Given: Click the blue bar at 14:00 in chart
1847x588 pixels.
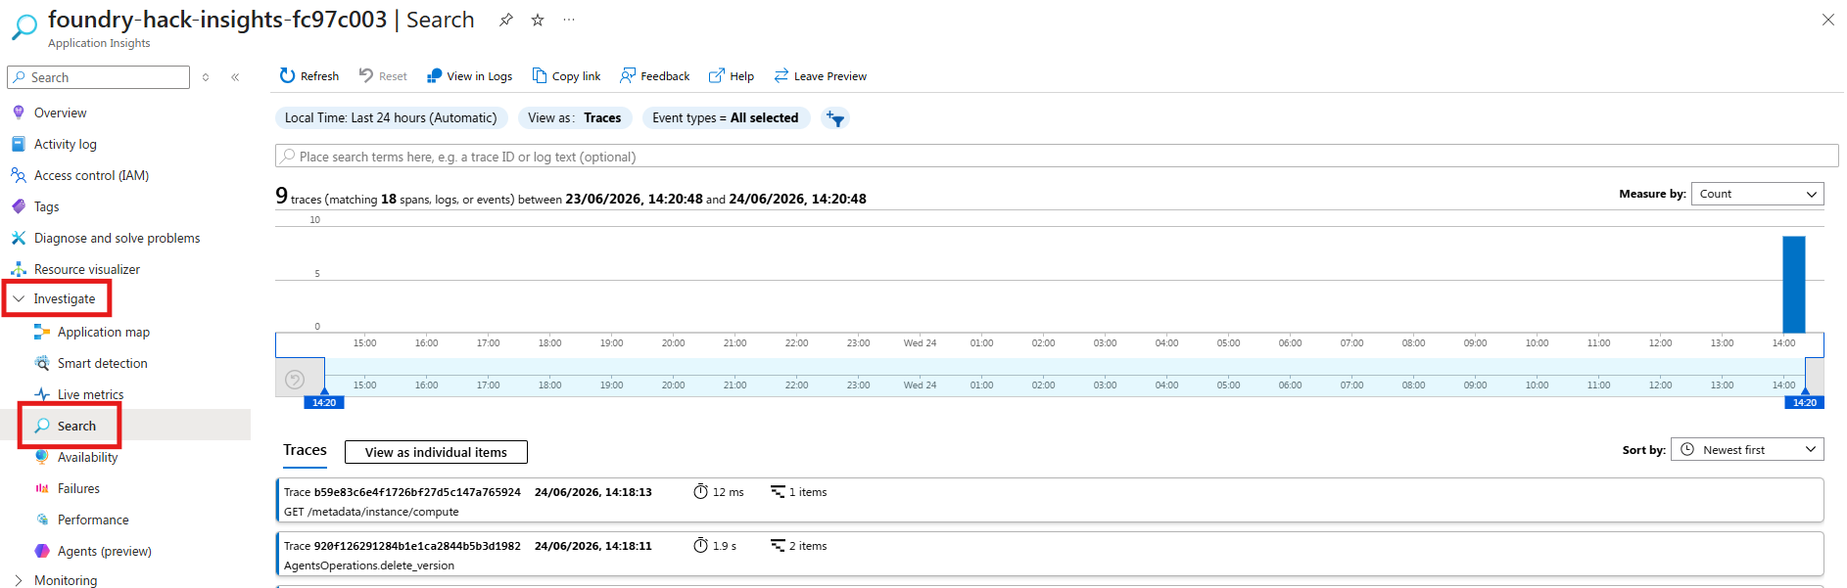Looking at the screenshot, I should (x=1793, y=285).
